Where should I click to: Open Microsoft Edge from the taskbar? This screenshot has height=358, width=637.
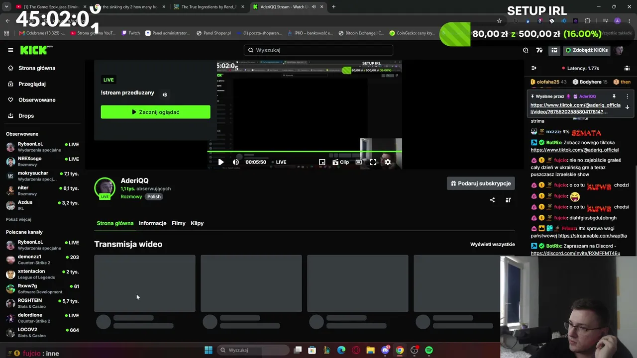click(x=341, y=350)
